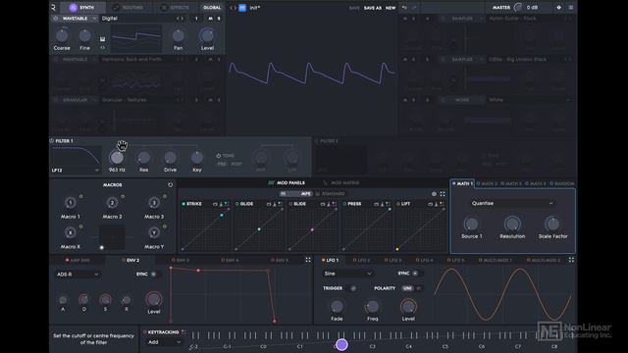Toggle the eye icon under wavetable keyboard icon
The width and height of the screenshot is (628, 353).
pos(102,48)
